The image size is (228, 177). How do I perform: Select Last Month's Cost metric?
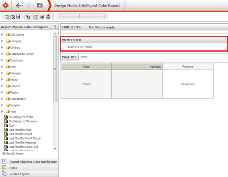tap(20, 130)
